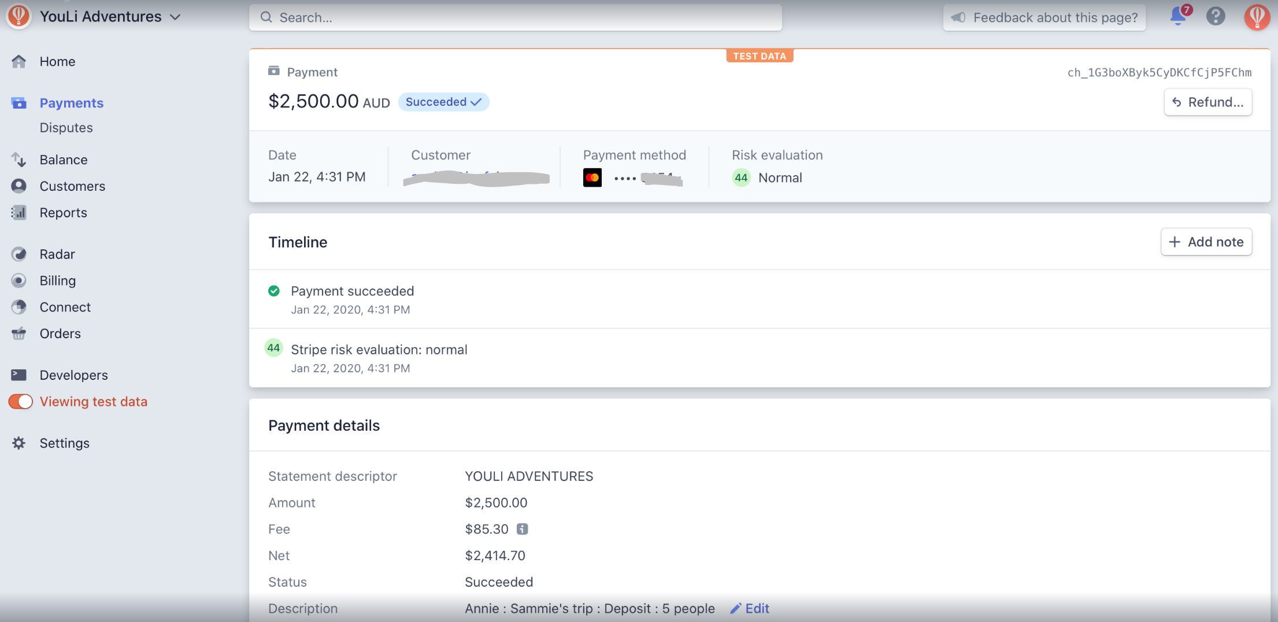Screen dimensions: 1278x622
Task: Click the 'Payment succeeded' timeline entry
Action: tap(353, 291)
